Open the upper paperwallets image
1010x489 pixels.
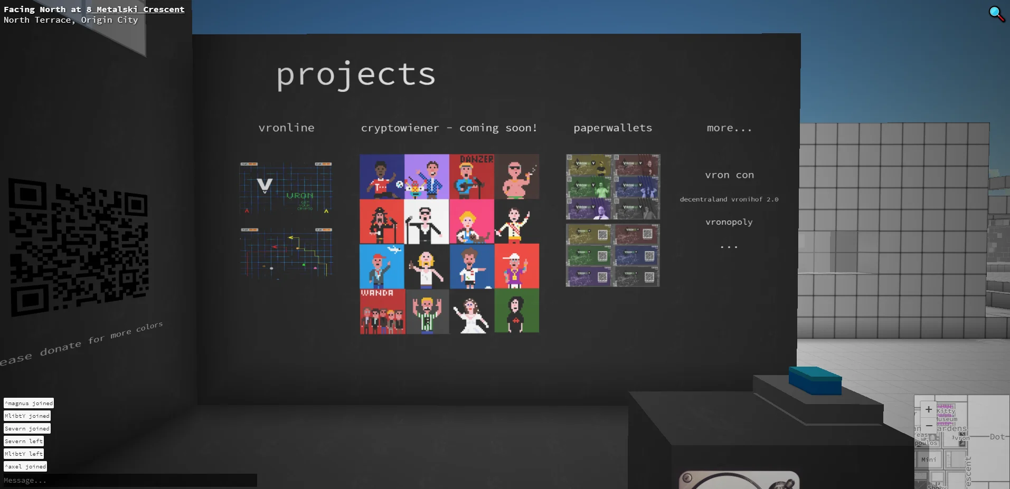tap(613, 187)
